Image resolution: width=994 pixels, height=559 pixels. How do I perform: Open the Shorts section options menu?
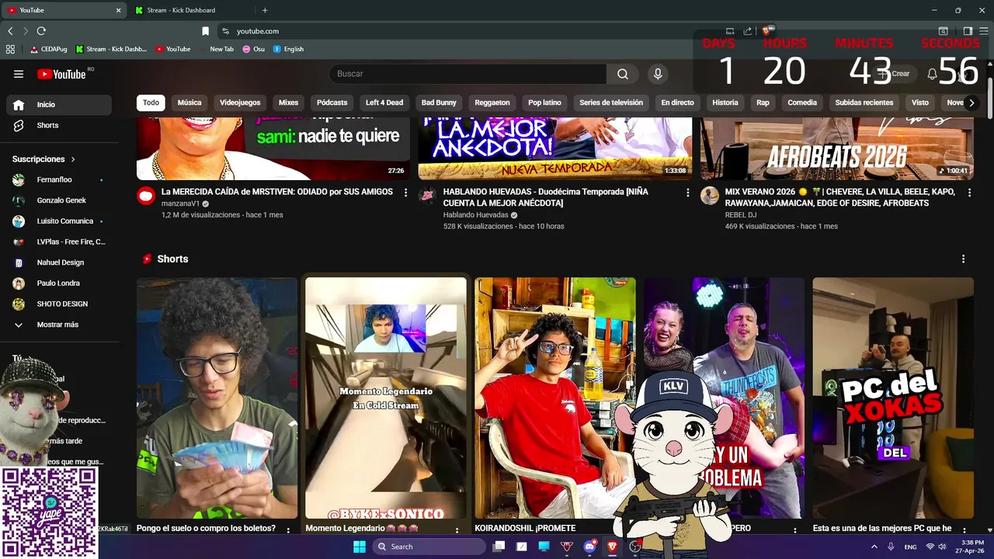point(964,259)
